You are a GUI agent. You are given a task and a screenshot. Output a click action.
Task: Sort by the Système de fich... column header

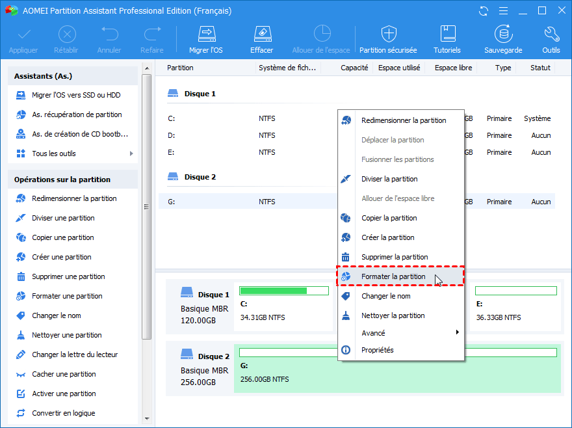point(288,68)
